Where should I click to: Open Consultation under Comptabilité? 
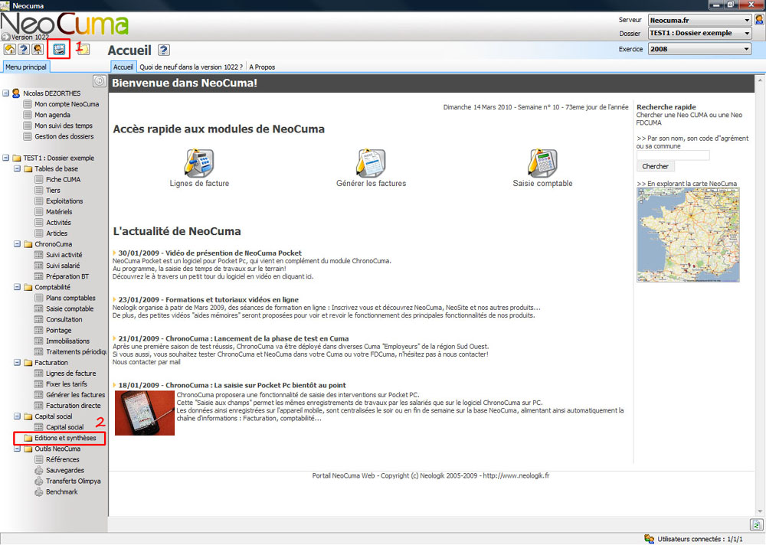click(x=64, y=319)
